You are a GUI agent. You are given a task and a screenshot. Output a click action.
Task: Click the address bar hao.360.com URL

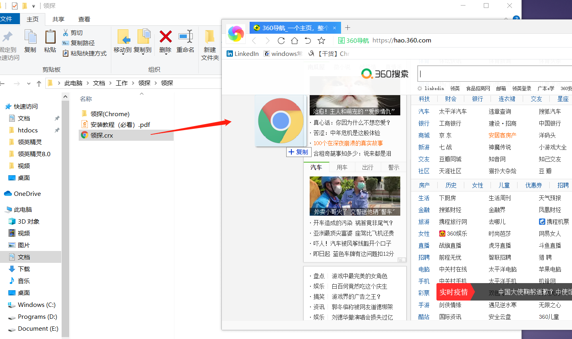click(x=402, y=40)
